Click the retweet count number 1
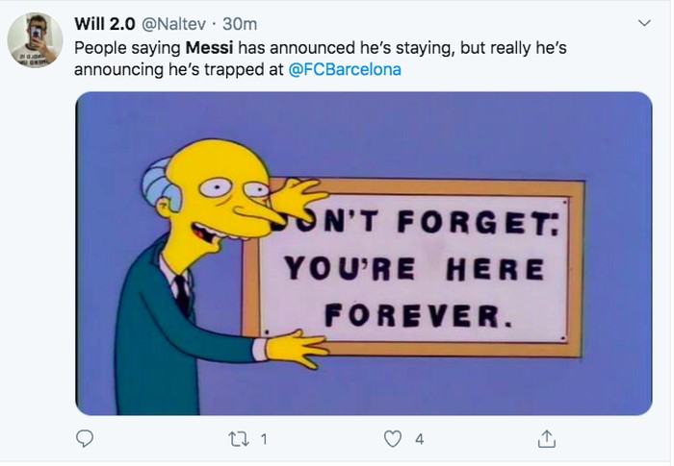 [x=264, y=439]
